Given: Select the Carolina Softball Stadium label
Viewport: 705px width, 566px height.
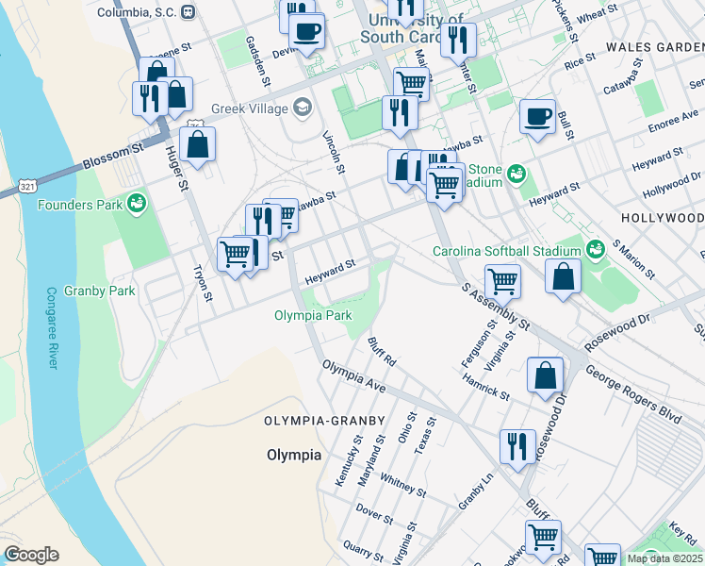Looking at the screenshot, I should [x=507, y=251].
